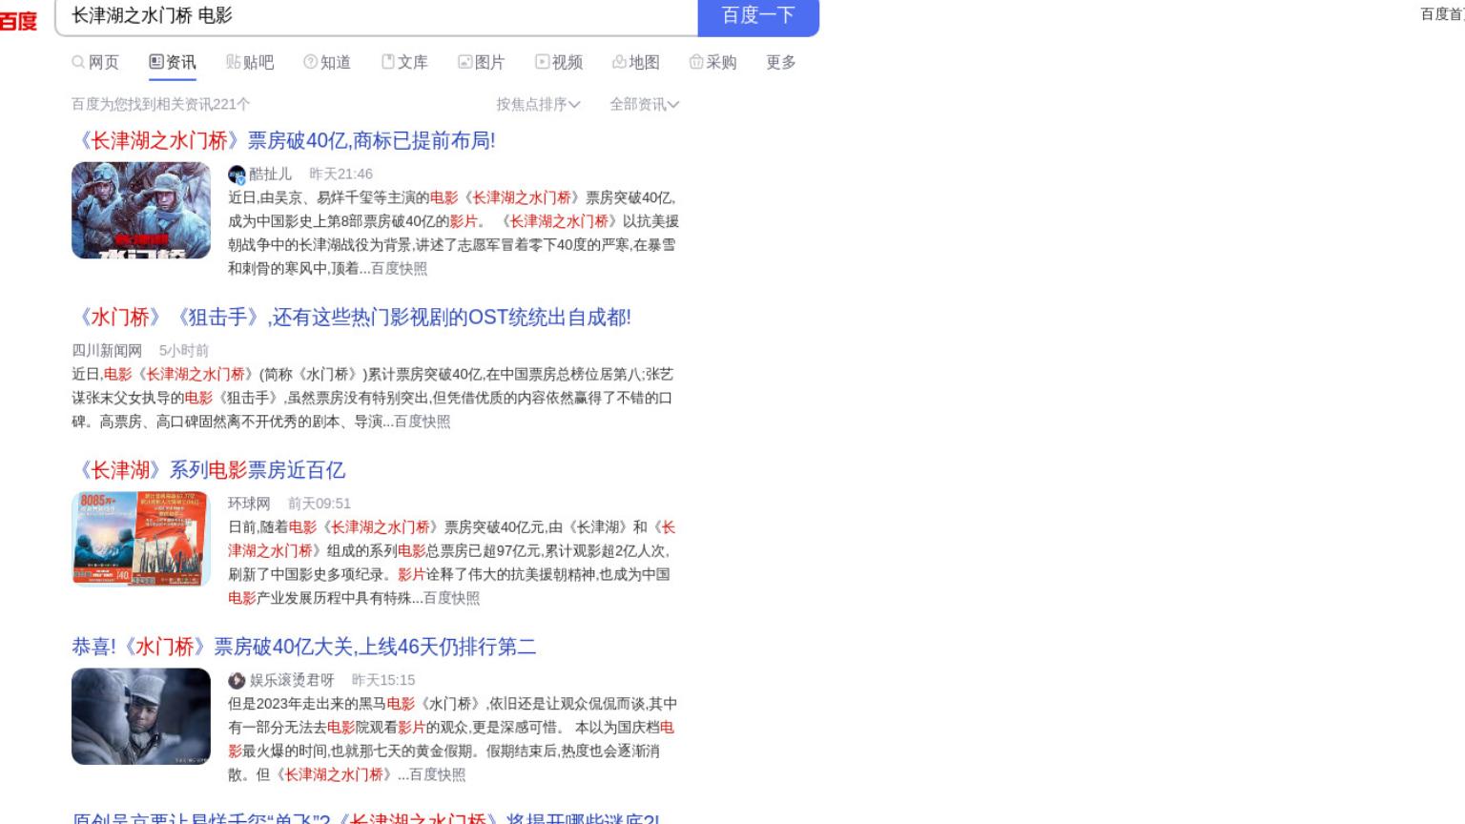Open headline about 《狙击手》 OST 成都
The height and width of the screenshot is (824, 1465).
[x=351, y=318]
